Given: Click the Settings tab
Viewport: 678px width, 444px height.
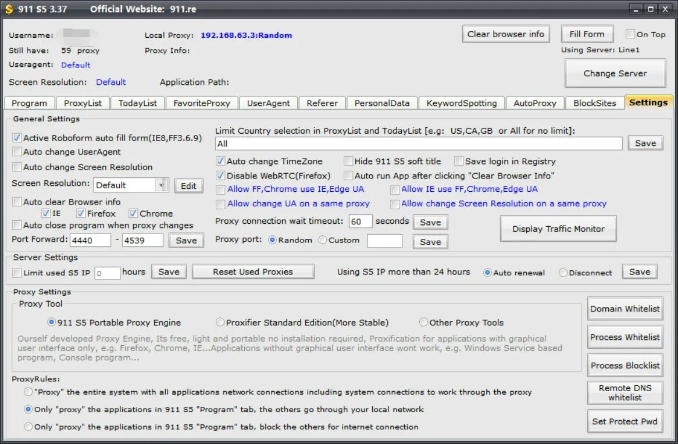Looking at the screenshot, I should [648, 102].
